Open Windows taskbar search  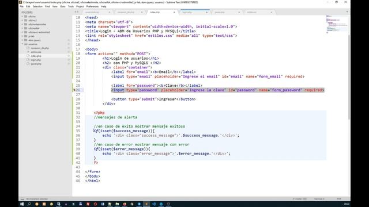tap(29, 204)
